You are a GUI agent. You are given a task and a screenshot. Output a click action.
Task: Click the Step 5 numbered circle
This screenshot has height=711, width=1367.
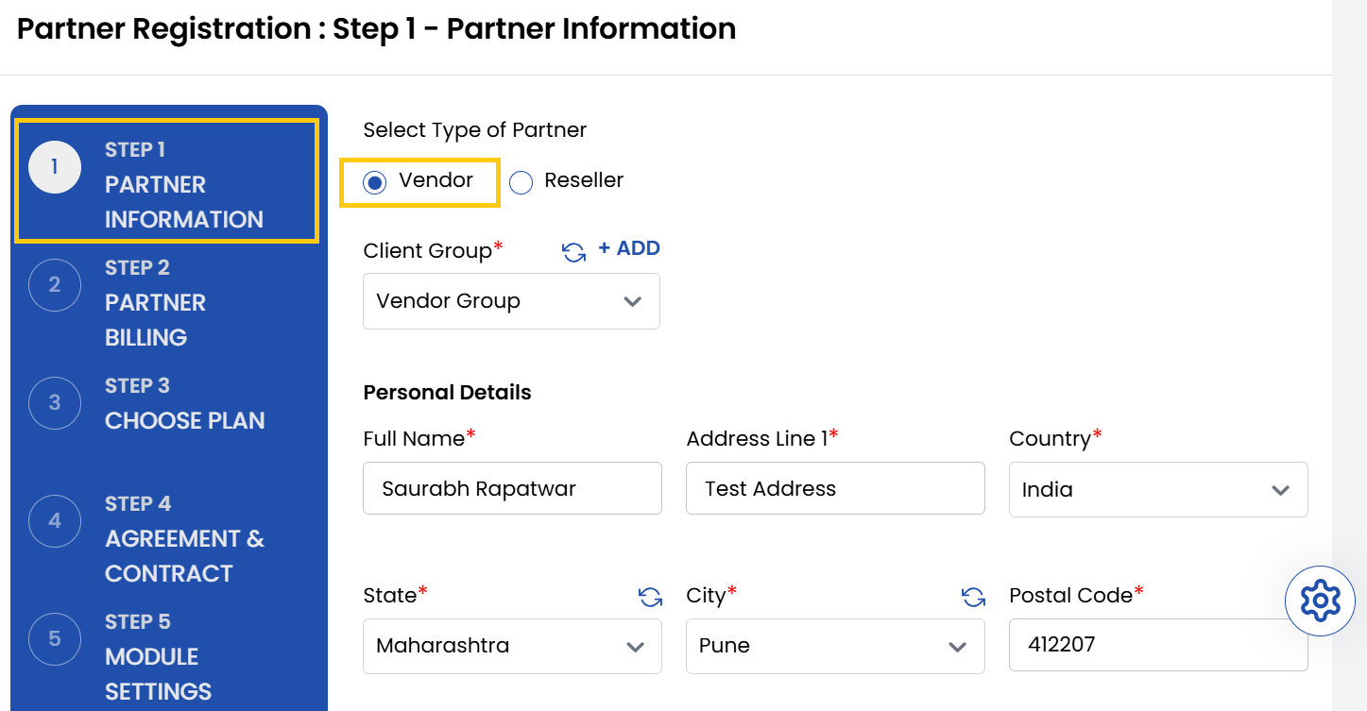point(55,638)
